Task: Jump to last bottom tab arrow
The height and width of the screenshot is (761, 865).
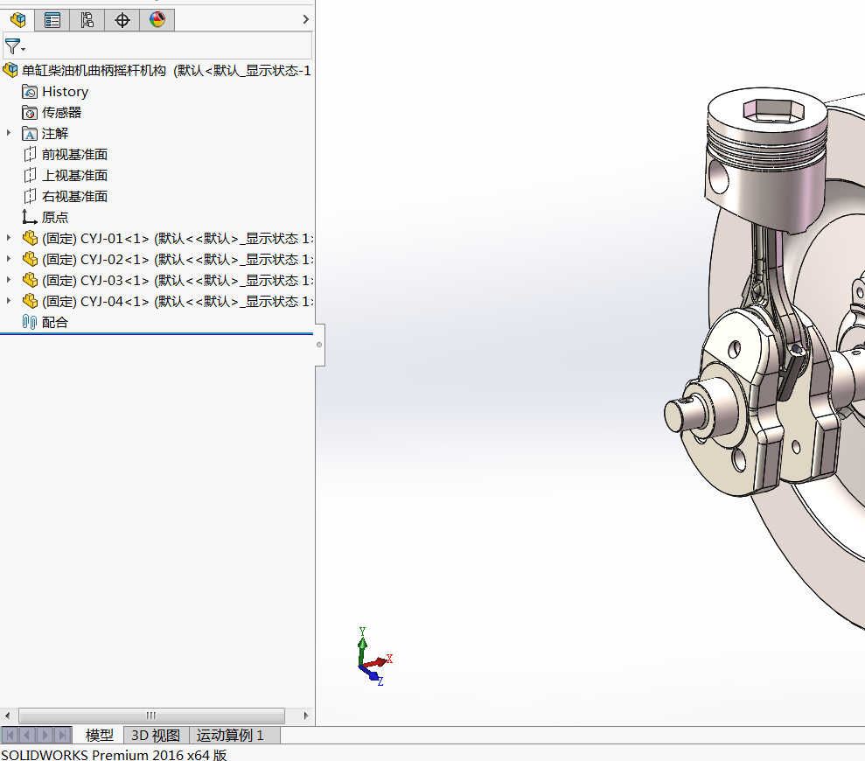Action: click(x=63, y=735)
